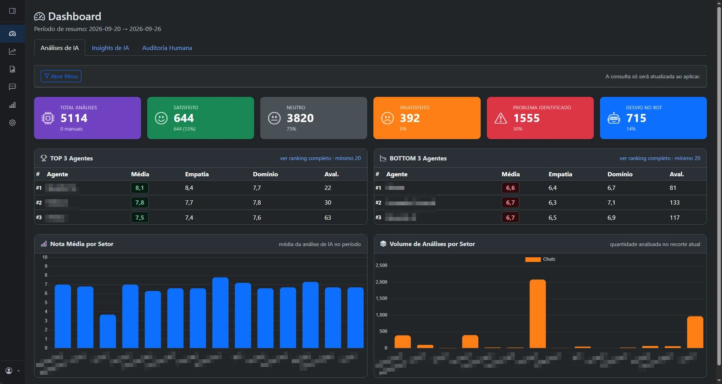Click the down-trend icon beside BOTTOM 3 Agentes
The width and height of the screenshot is (722, 384).
383,158
